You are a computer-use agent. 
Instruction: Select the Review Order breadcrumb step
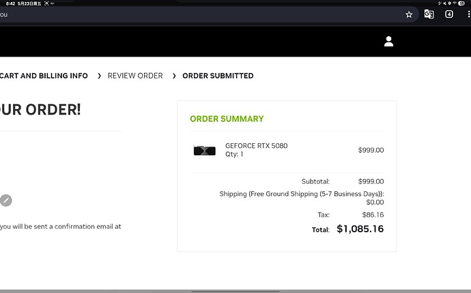(x=135, y=76)
